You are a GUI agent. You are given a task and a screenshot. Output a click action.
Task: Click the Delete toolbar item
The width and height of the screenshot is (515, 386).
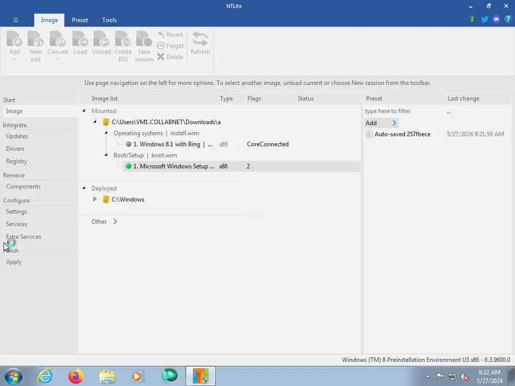click(170, 56)
